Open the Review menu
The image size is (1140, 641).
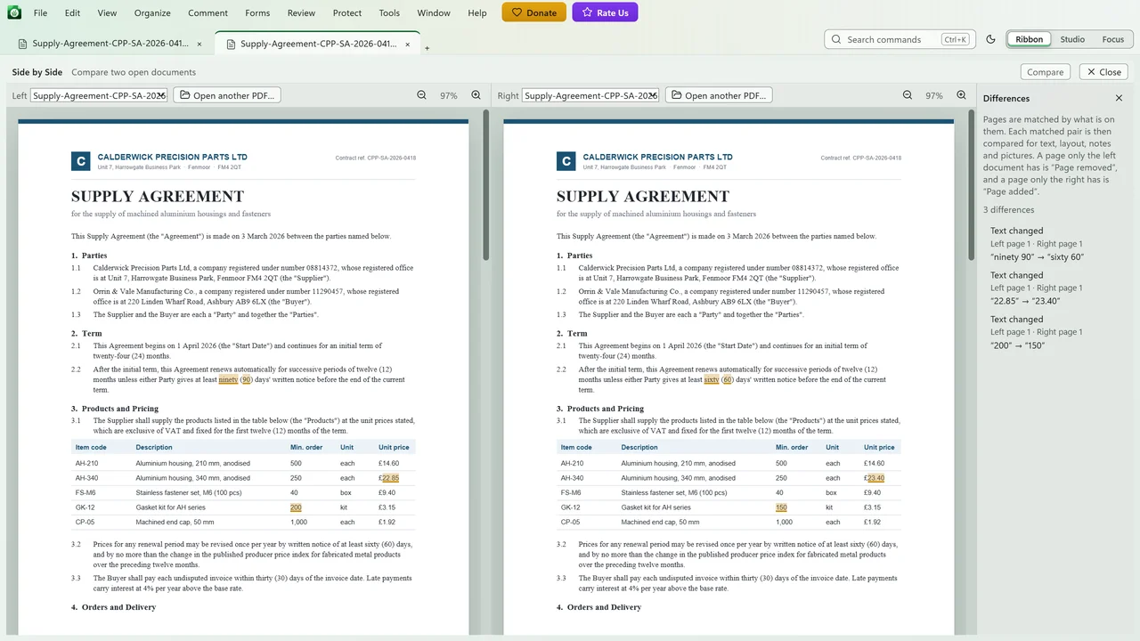[301, 13]
